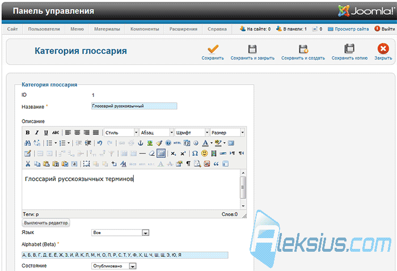Expand the text color palette arrow
This screenshot has width=397, height=271.
[x=212, y=143]
